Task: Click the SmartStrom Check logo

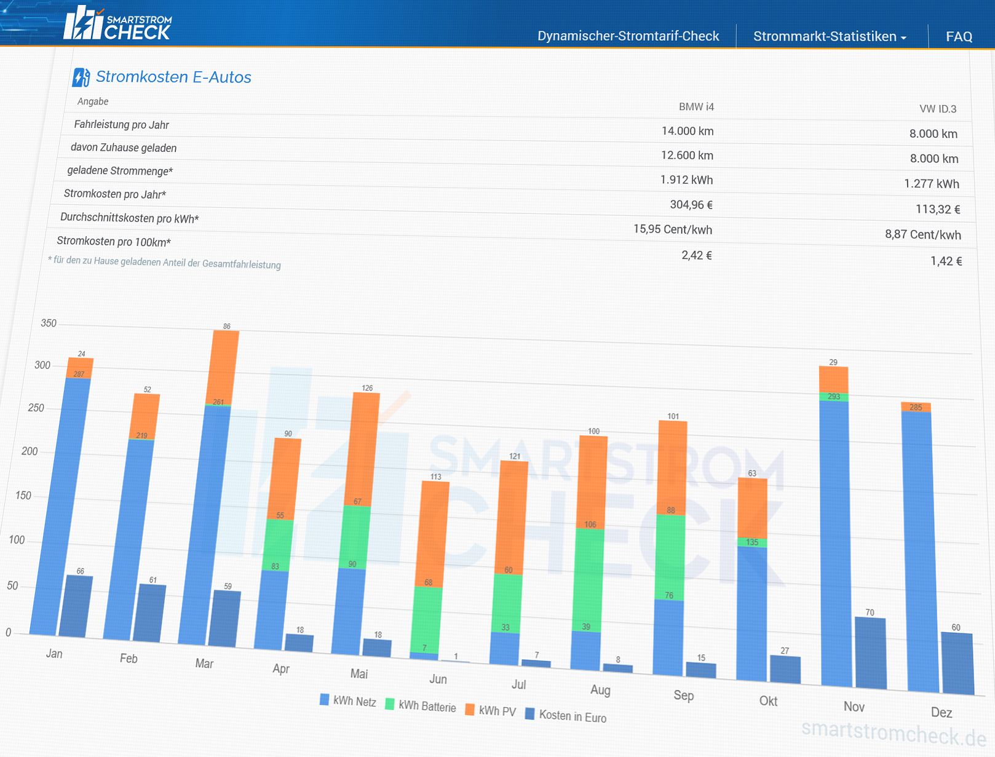Action: (117, 23)
